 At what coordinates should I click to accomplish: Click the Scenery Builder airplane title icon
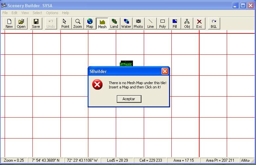(4, 5)
